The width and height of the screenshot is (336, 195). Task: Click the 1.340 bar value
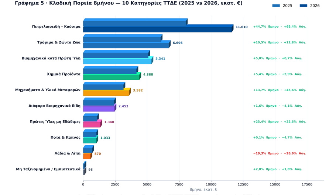point(109,122)
